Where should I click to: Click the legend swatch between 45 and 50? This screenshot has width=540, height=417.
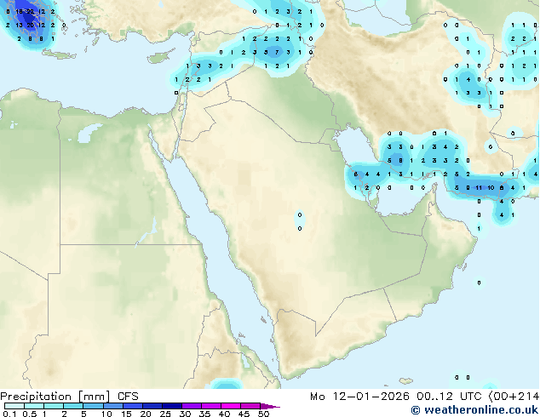coord(250,406)
